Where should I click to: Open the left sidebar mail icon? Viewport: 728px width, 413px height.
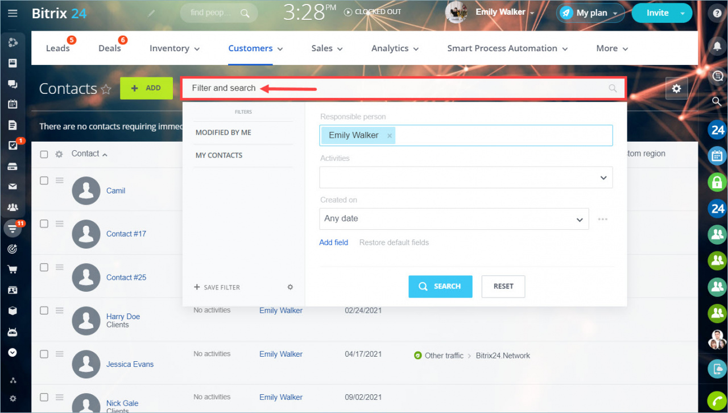pyautogui.click(x=13, y=187)
